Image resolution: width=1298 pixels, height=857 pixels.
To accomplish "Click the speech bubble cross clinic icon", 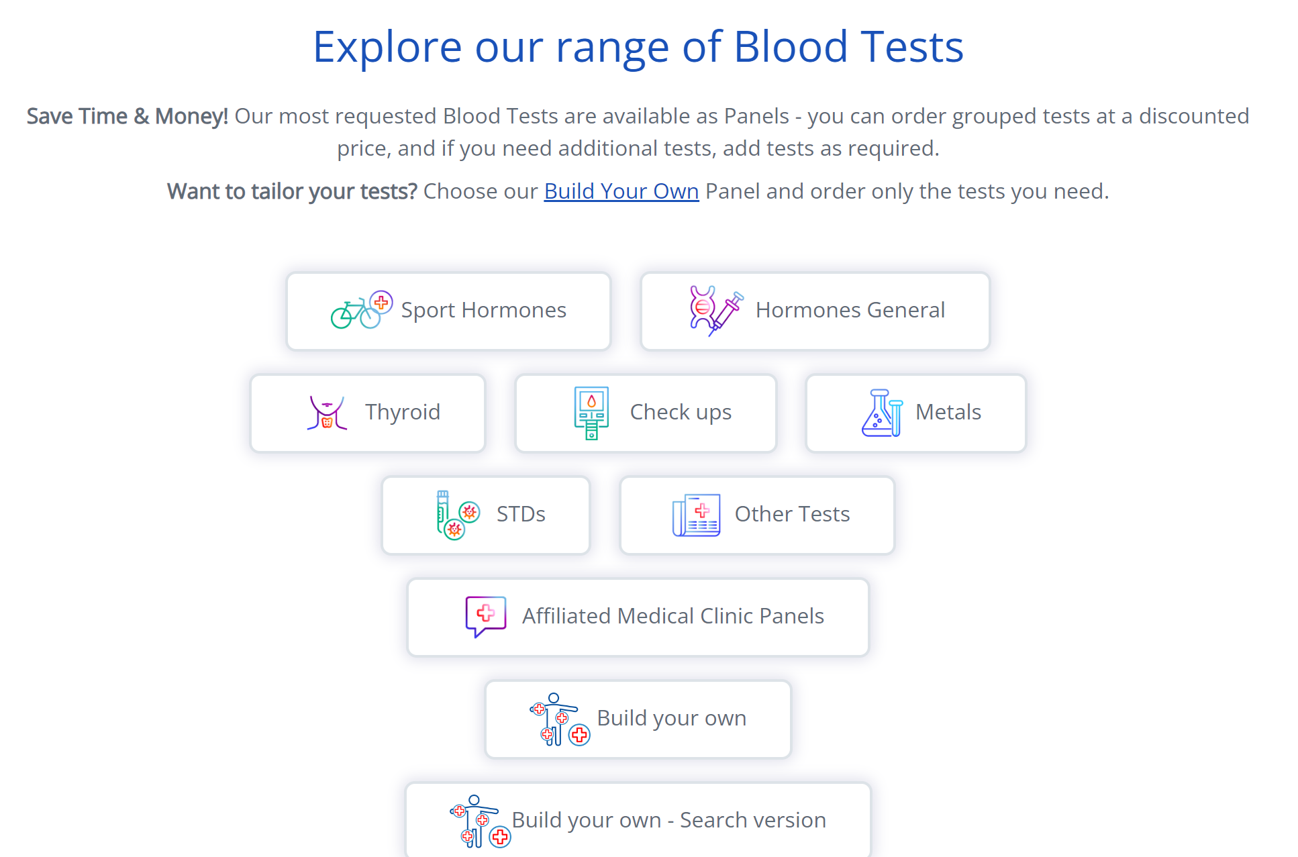I will 486,616.
